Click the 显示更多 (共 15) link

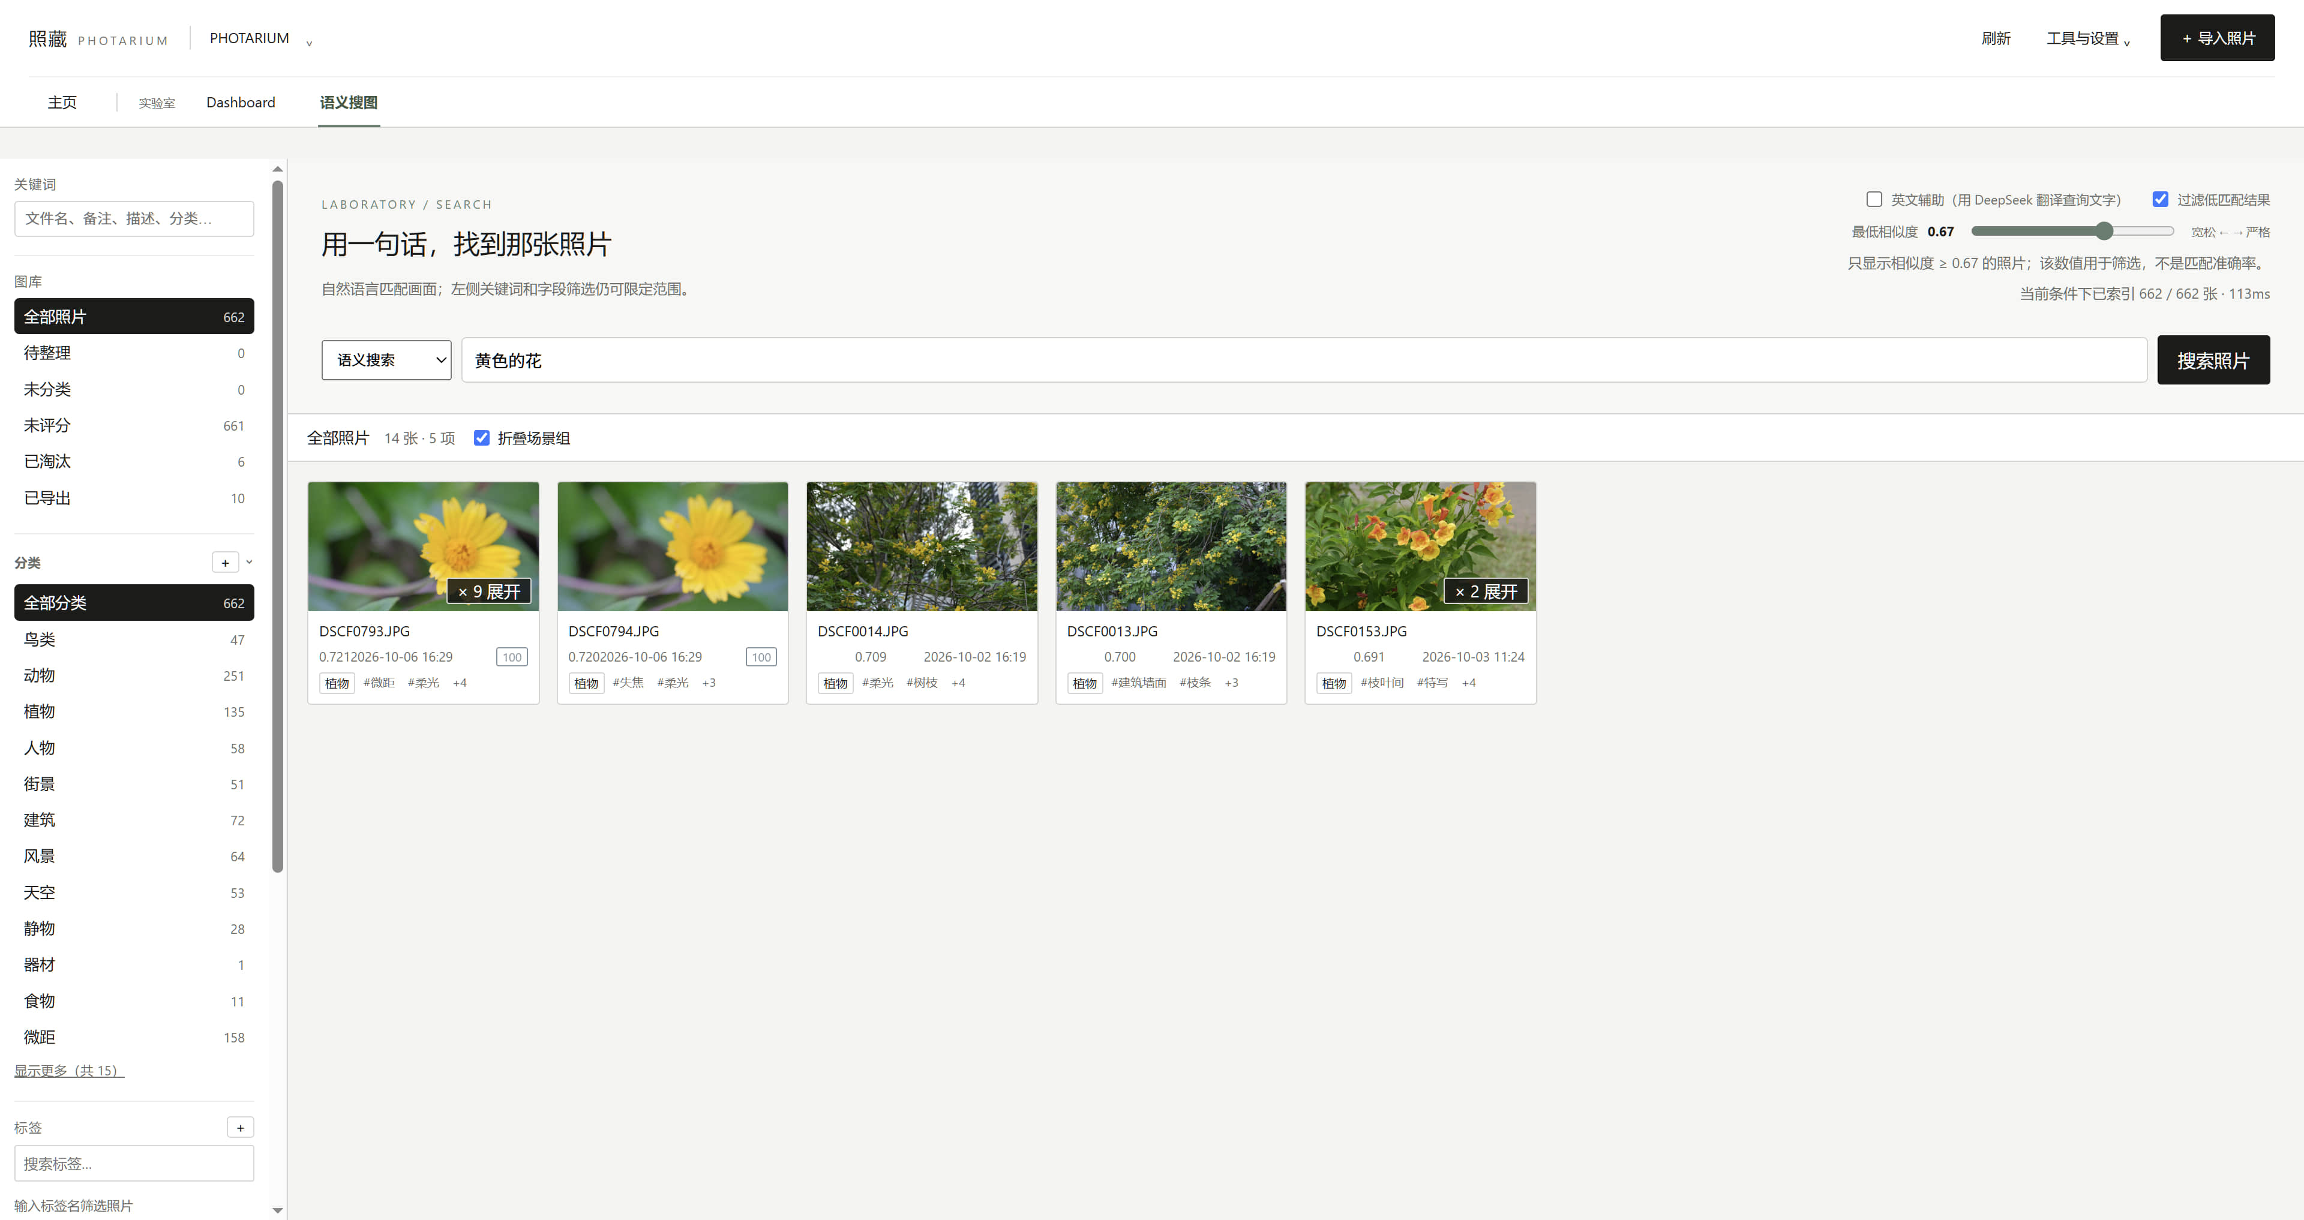coord(69,1071)
